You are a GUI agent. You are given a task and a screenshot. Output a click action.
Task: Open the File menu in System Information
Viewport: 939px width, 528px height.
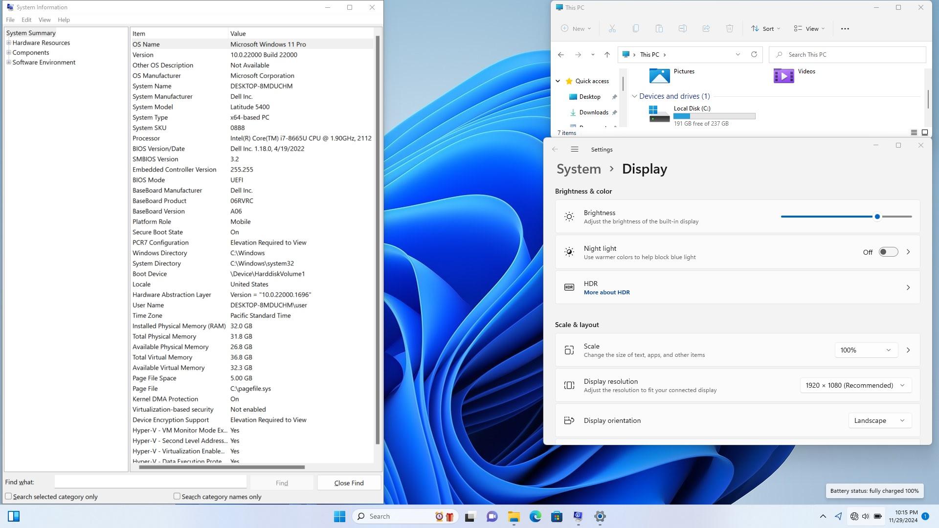click(10, 20)
